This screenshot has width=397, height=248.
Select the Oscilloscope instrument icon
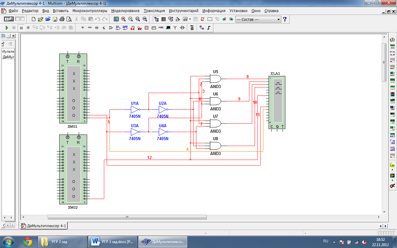392,60
